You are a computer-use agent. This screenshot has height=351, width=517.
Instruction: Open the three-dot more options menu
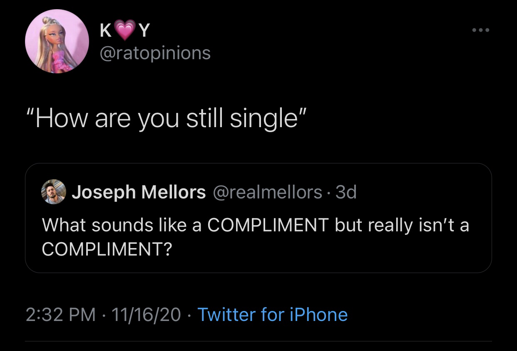[x=481, y=30]
